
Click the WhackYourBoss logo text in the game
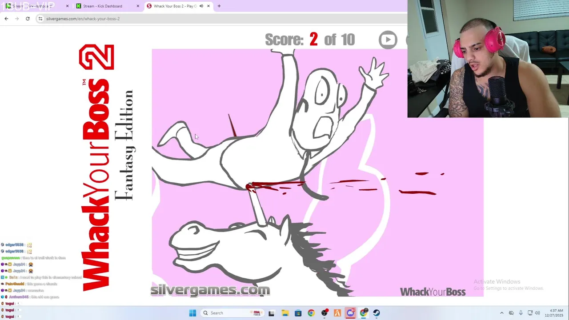433,292
